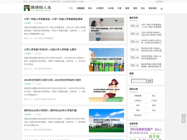This screenshot has height=140, width=187.
Task: Open article 郑州市2020年小学划片 title
Action: point(50,110)
